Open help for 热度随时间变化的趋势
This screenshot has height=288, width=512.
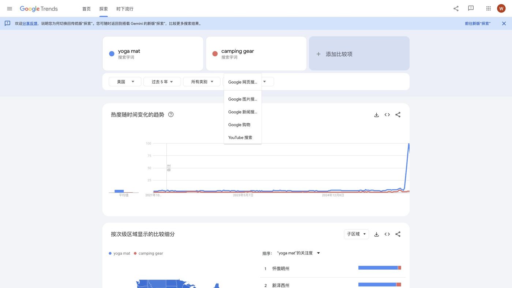click(171, 114)
